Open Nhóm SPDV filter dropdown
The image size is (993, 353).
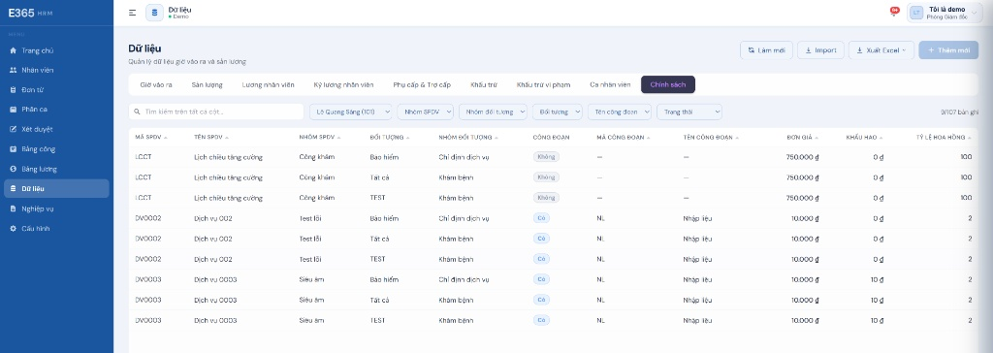[x=425, y=112]
